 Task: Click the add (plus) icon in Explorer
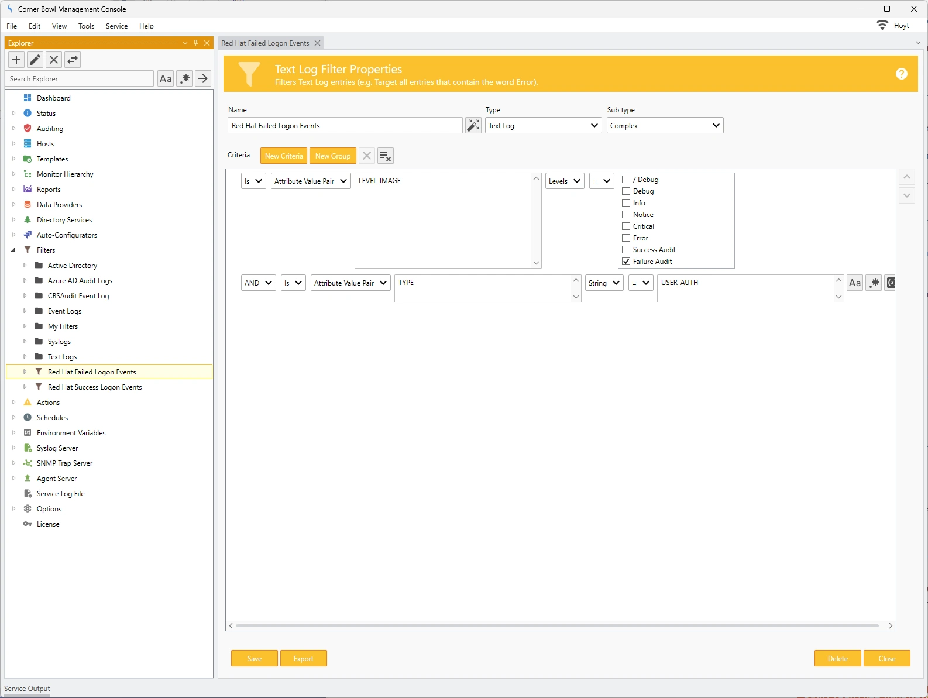(16, 60)
